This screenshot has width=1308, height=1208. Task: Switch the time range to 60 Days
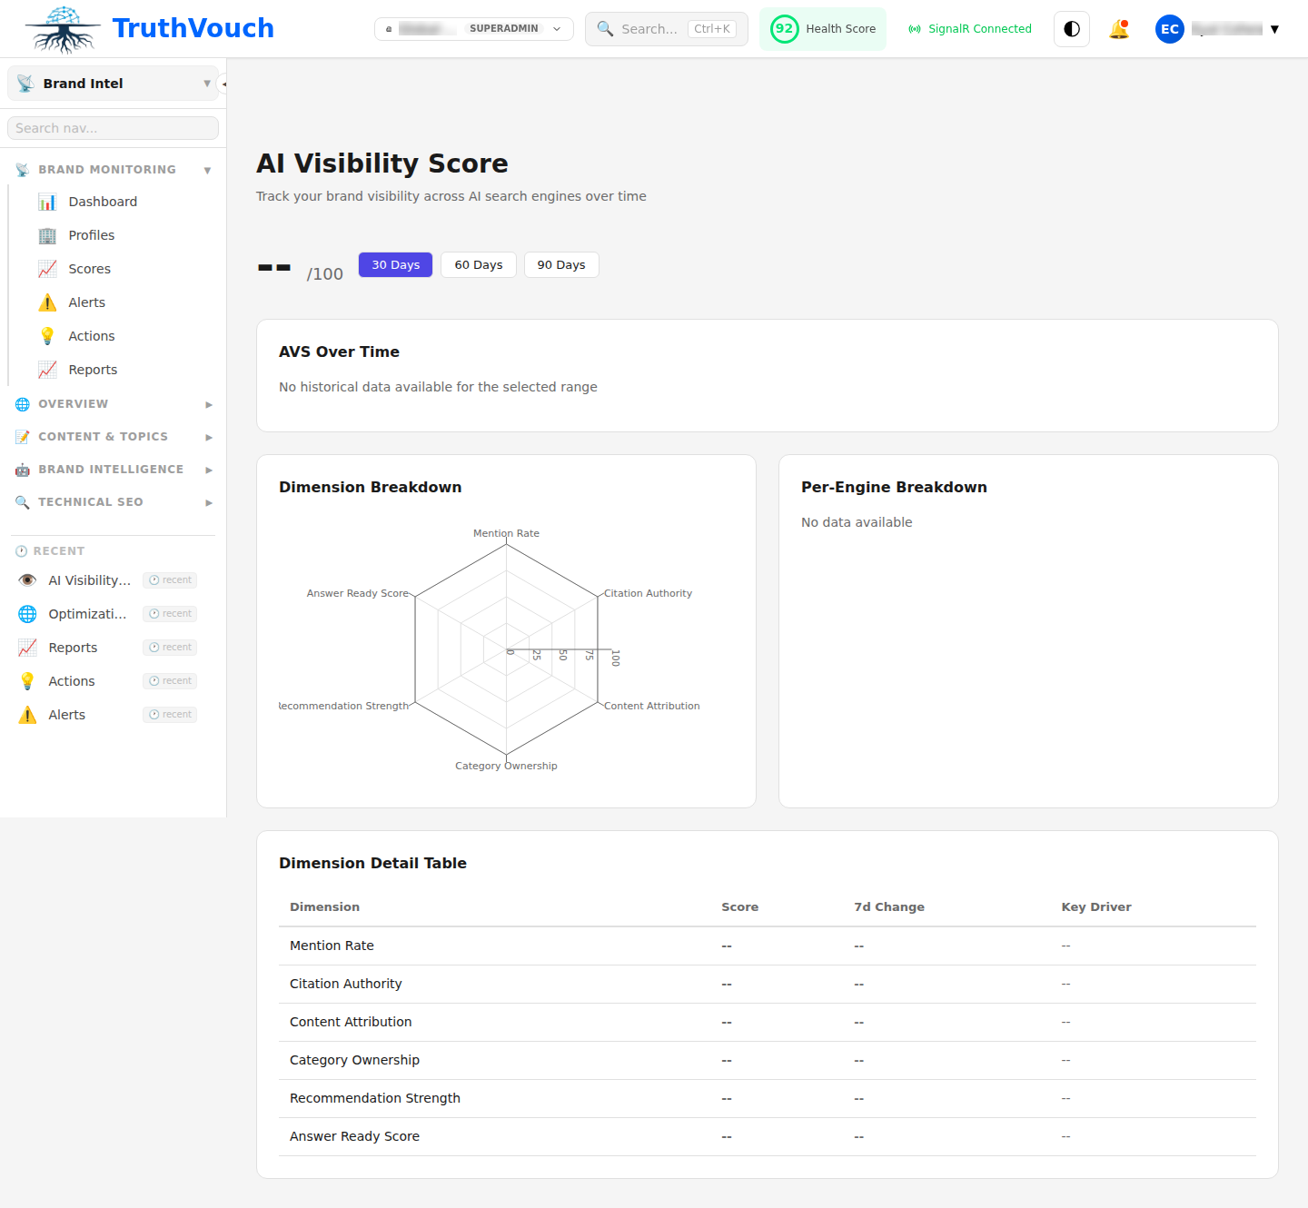click(x=478, y=264)
